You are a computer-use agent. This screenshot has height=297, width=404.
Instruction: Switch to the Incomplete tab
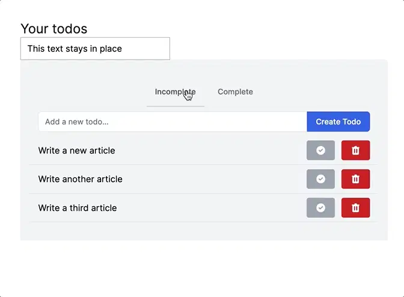point(175,92)
